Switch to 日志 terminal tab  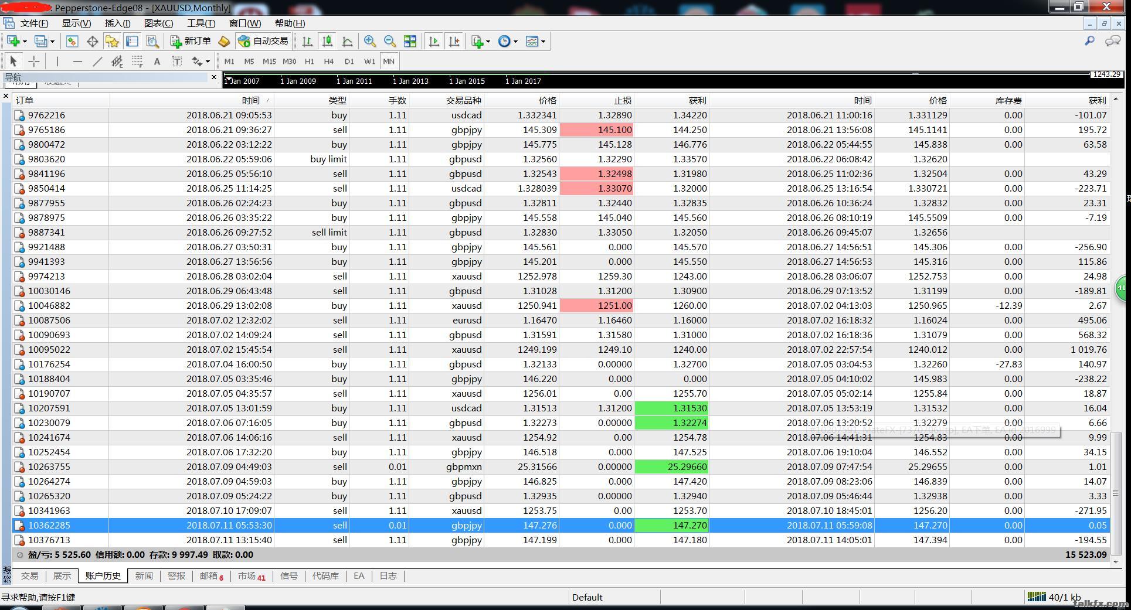point(388,576)
